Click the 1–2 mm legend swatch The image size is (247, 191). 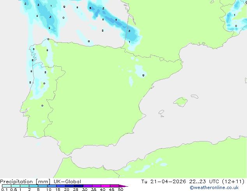[25, 186]
